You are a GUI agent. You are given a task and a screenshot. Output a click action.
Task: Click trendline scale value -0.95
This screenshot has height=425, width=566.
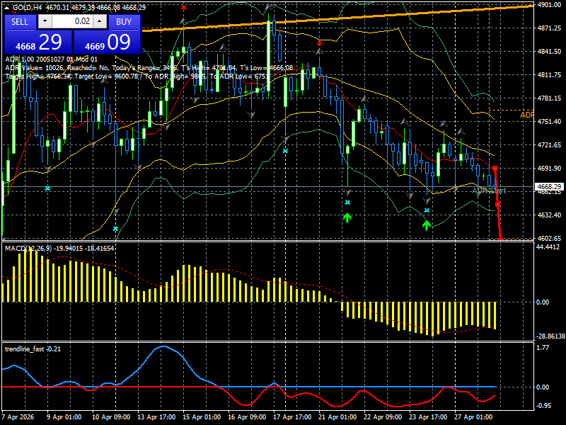(x=543, y=405)
